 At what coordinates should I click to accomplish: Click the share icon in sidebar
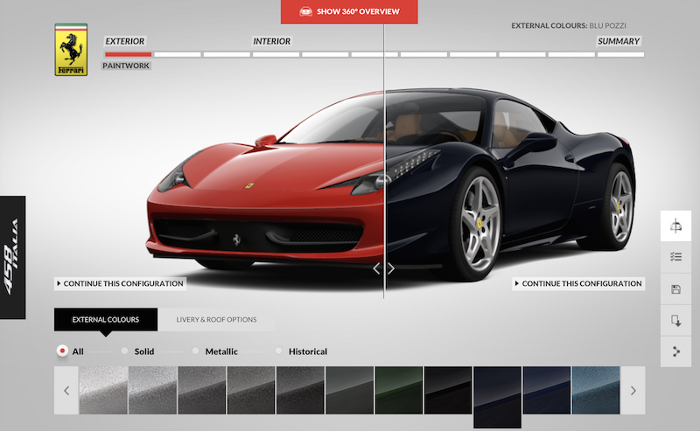point(675,351)
